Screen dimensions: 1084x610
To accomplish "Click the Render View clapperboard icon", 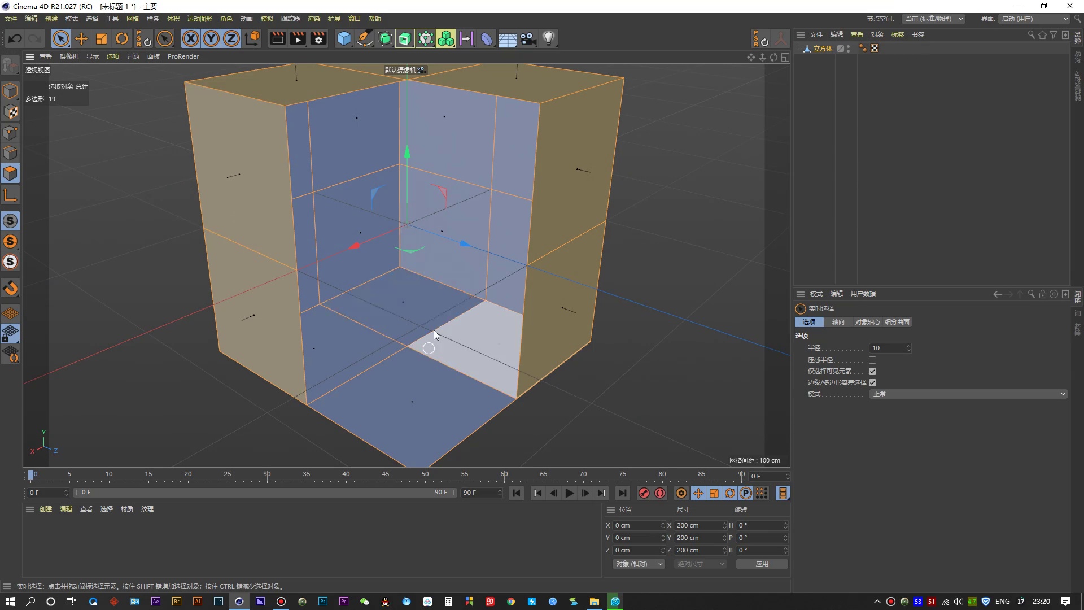I will click(x=277, y=38).
